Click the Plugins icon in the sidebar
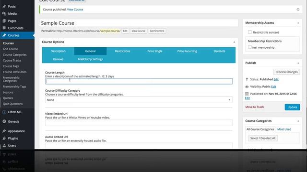 (x=4, y=138)
